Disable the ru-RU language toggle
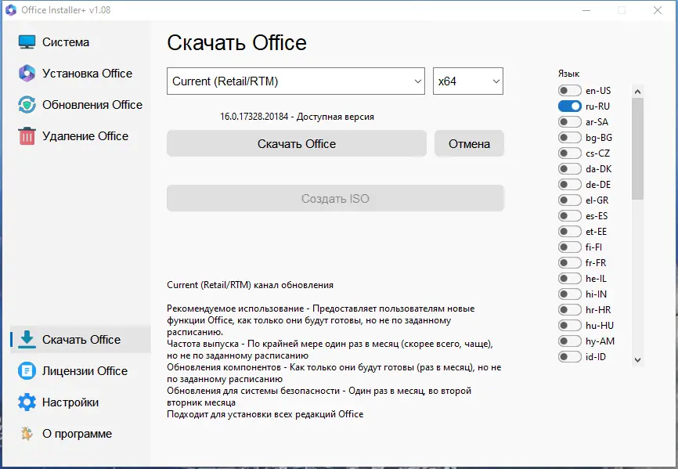 pos(569,106)
